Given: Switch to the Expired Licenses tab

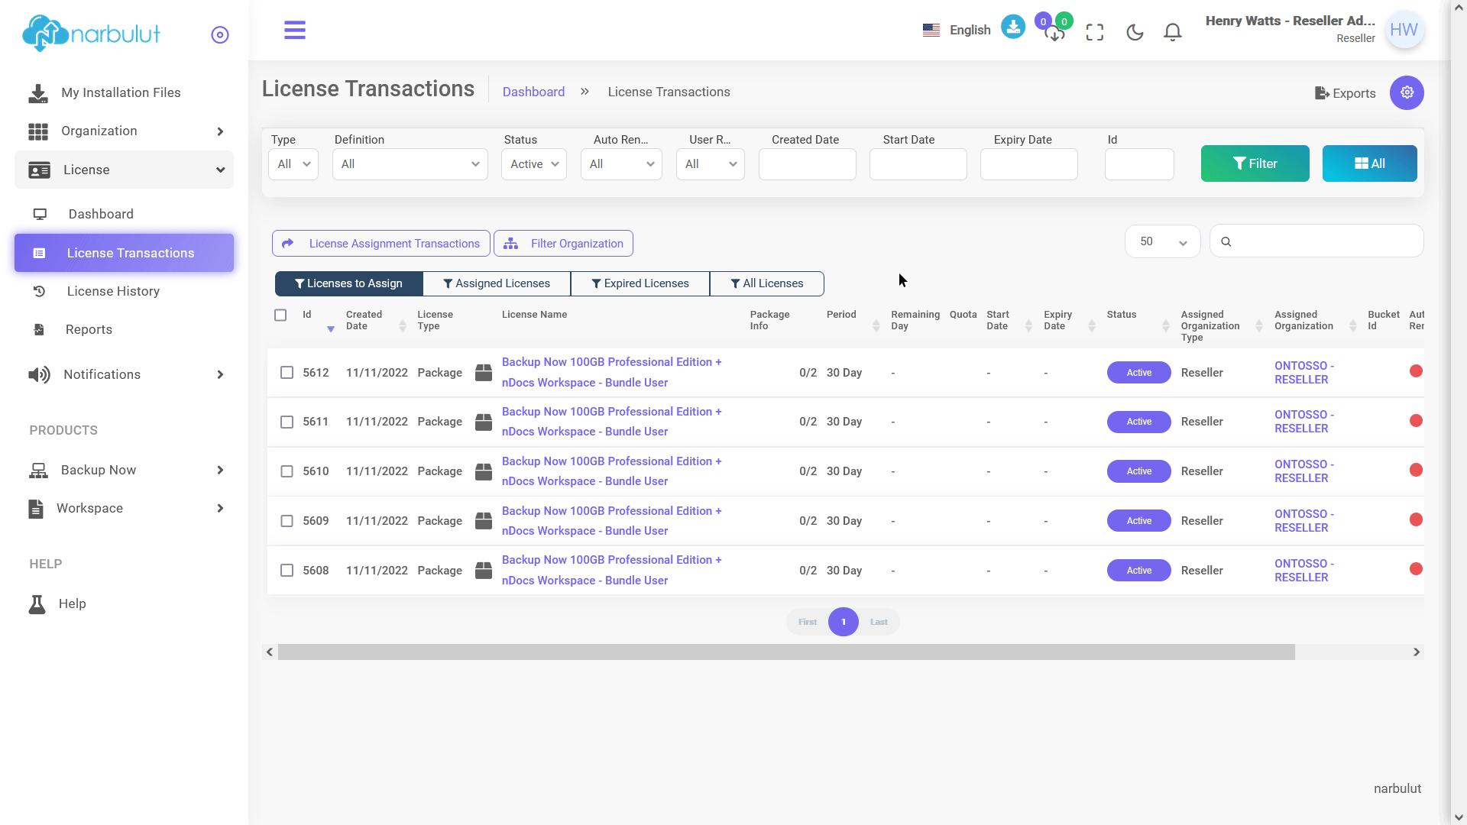Looking at the screenshot, I should point(640,283).
